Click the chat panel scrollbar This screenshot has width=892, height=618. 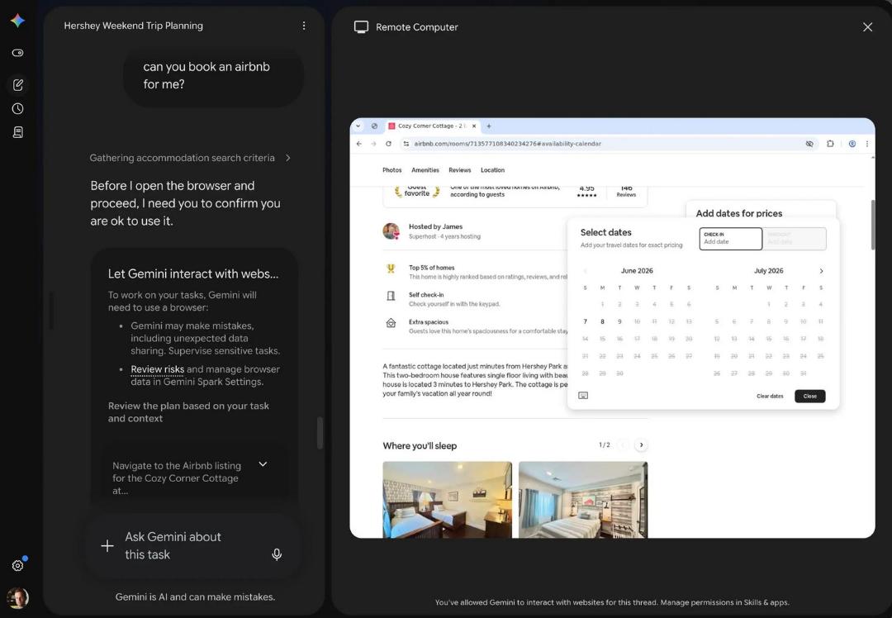[320, 432]
